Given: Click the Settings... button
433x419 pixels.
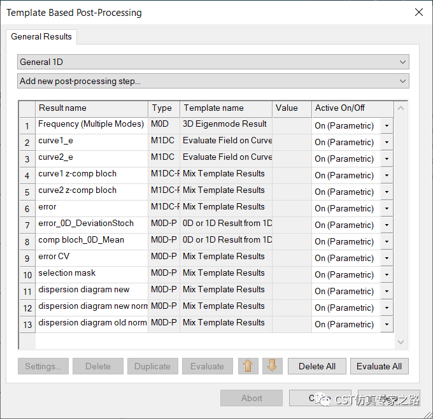Looking at the screenshot, I should pyautogui.click(x=43, y=366).
